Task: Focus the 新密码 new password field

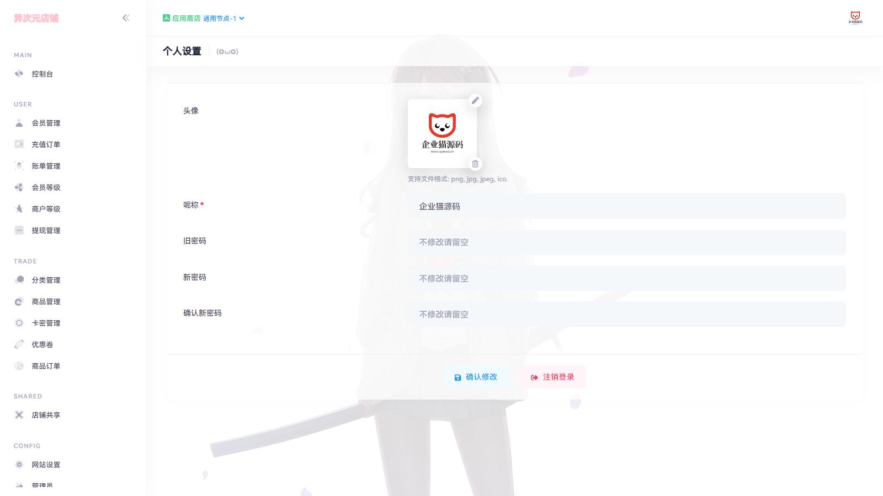Action: click(626, 278)
